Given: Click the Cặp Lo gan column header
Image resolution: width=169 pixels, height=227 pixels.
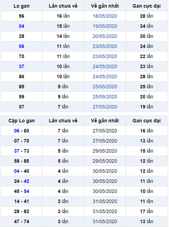Looking at the screenshot, I should pos(21,121).
